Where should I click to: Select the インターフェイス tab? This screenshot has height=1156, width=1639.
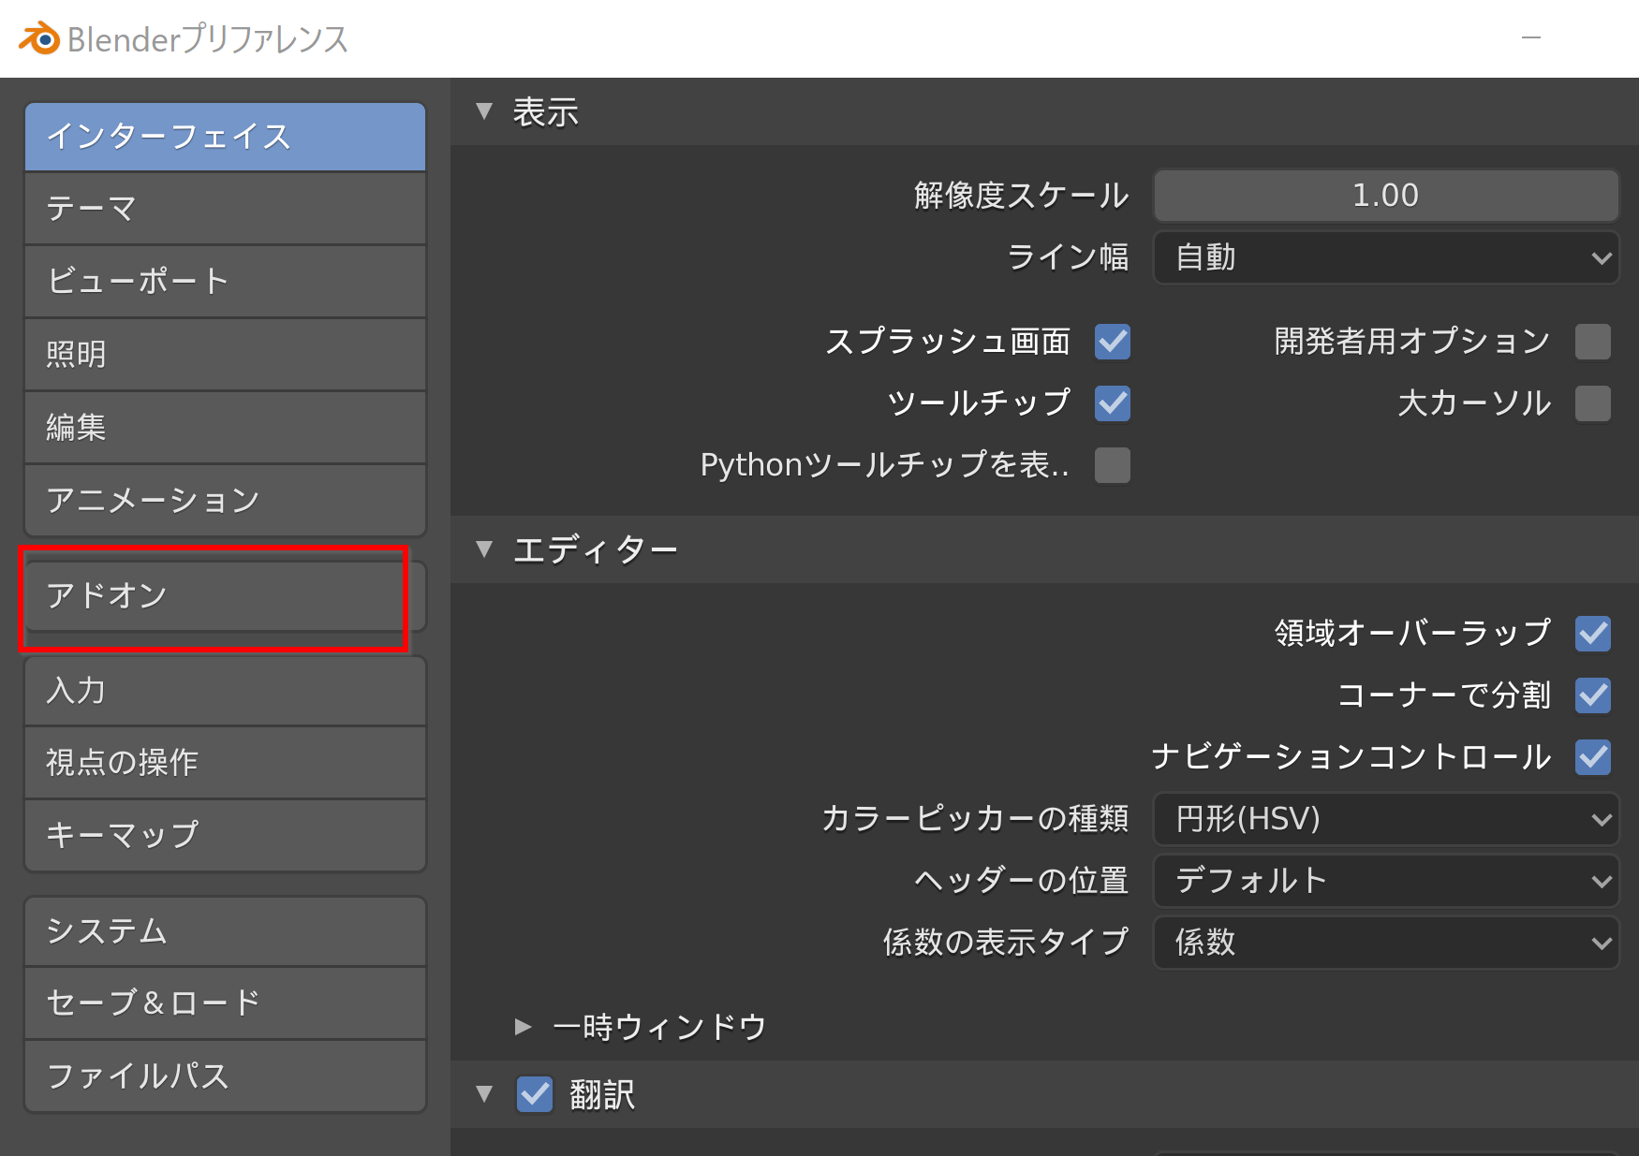[225, 137]
